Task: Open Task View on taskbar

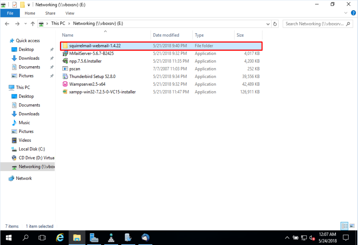Action: (42, 238)
